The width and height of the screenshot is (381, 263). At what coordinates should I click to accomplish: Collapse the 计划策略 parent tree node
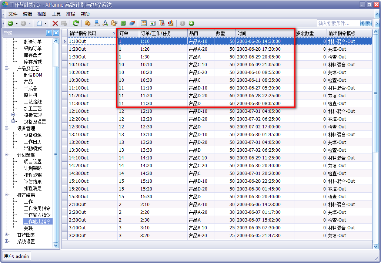point(7,155)
